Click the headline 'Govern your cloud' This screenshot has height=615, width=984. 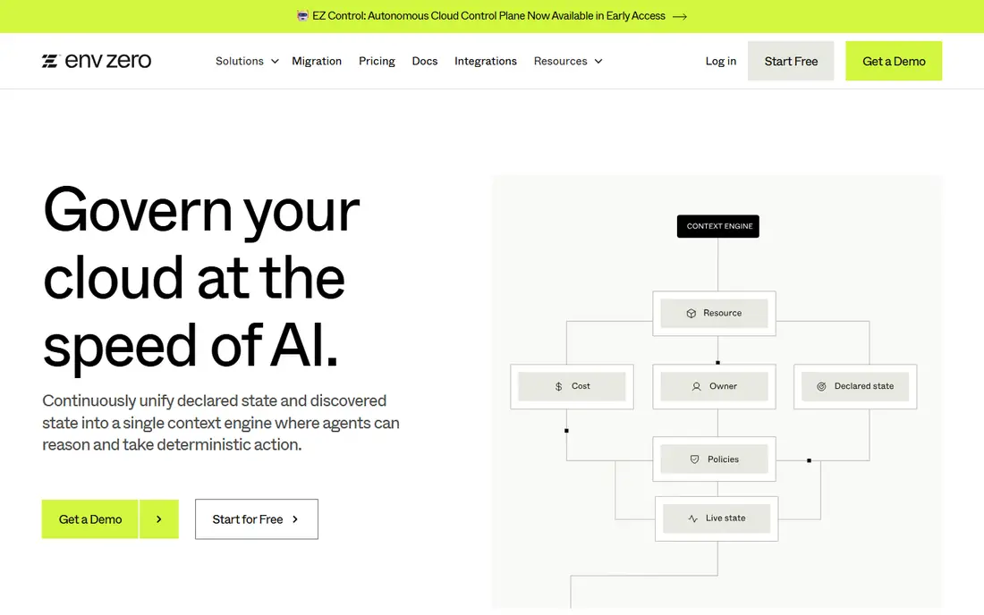point(200,278)
